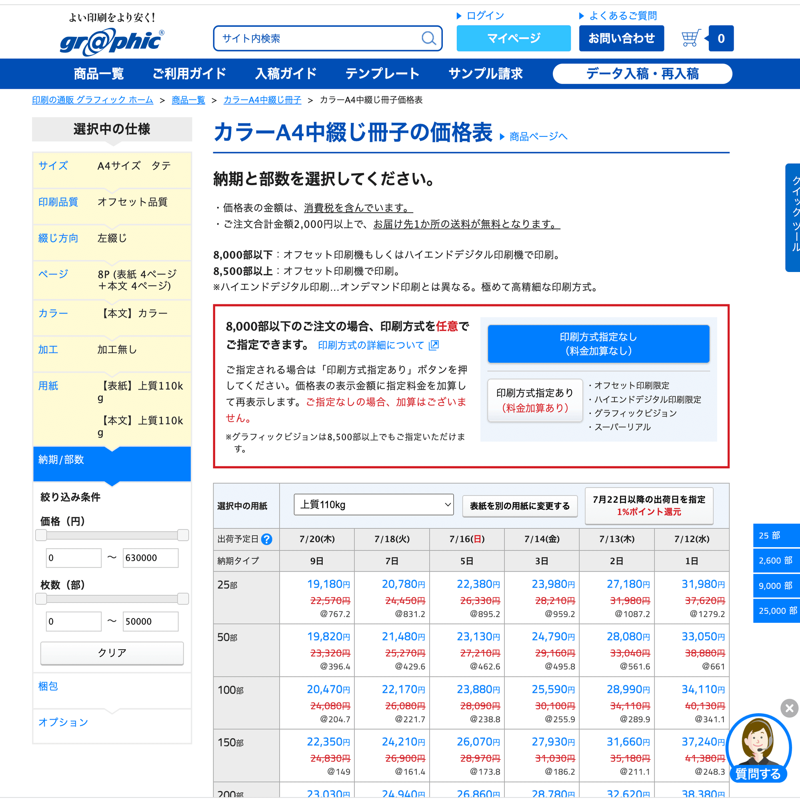This screenshot has width=800, height=800.
Task: Click the question mark icon beside 出荷予定日
Action: click(268, 539)
